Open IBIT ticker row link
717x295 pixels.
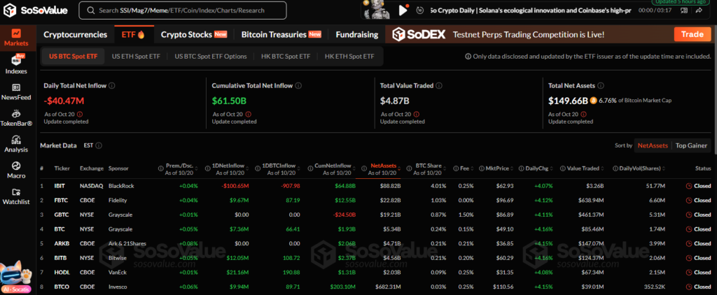(60, 186)
